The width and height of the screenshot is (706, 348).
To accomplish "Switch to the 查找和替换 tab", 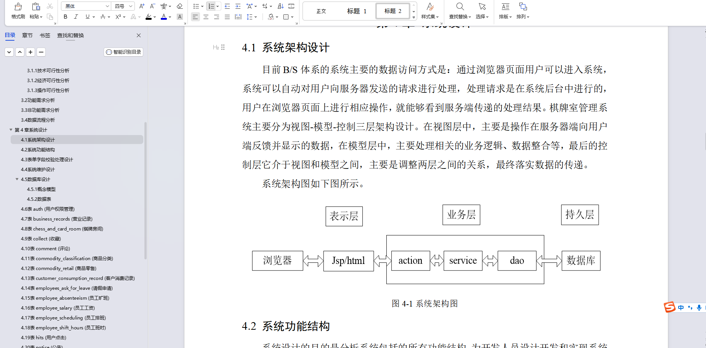I will click(x=70, y=35).
